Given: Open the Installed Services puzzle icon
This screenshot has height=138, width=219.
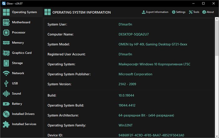Looking at the screenshot, I should pyautogui.click(x=6, y=124).
